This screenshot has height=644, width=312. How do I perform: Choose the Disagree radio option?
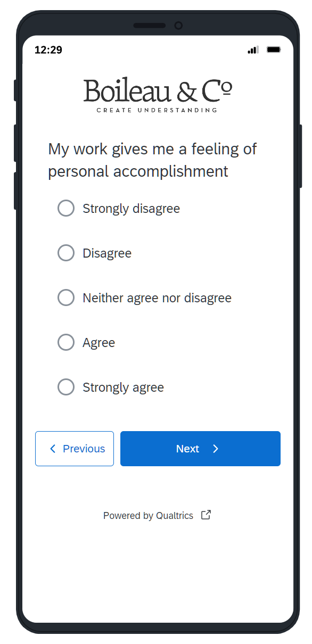pos(66,253)
